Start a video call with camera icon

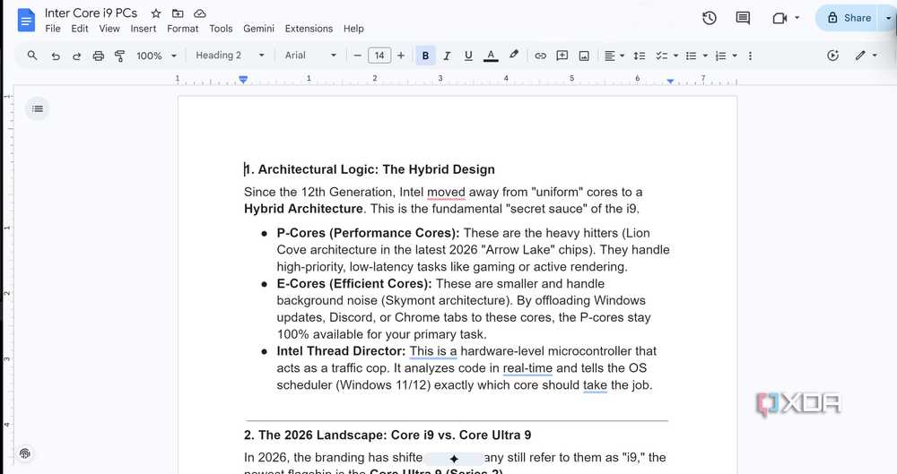(779, 18)
